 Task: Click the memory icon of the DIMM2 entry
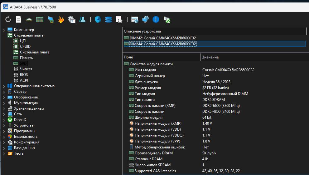coord(126,38)
